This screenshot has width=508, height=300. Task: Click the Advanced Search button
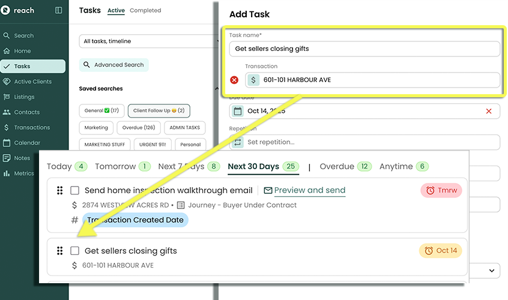coord(114,65)
